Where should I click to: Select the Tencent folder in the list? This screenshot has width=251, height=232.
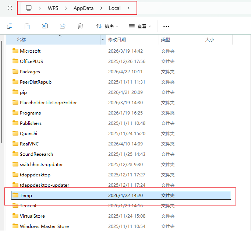pos(28,205)
